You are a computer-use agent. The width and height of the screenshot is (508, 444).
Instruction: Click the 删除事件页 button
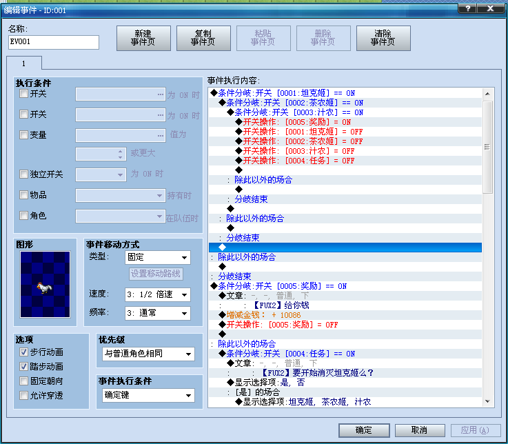(323, 38)
